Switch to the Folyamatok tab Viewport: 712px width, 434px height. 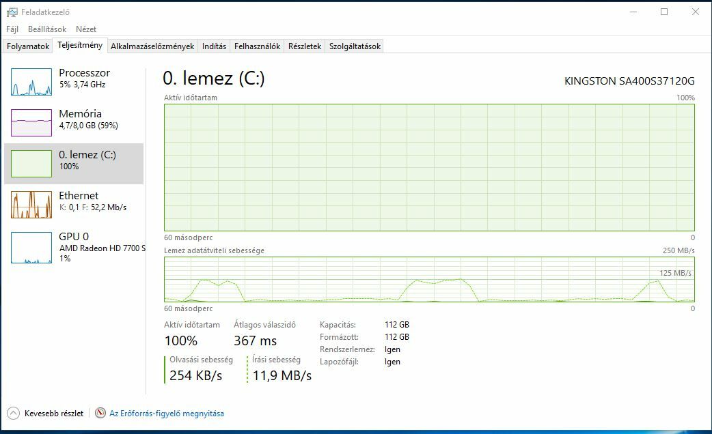pyautogui.click(x=28, y=46)
